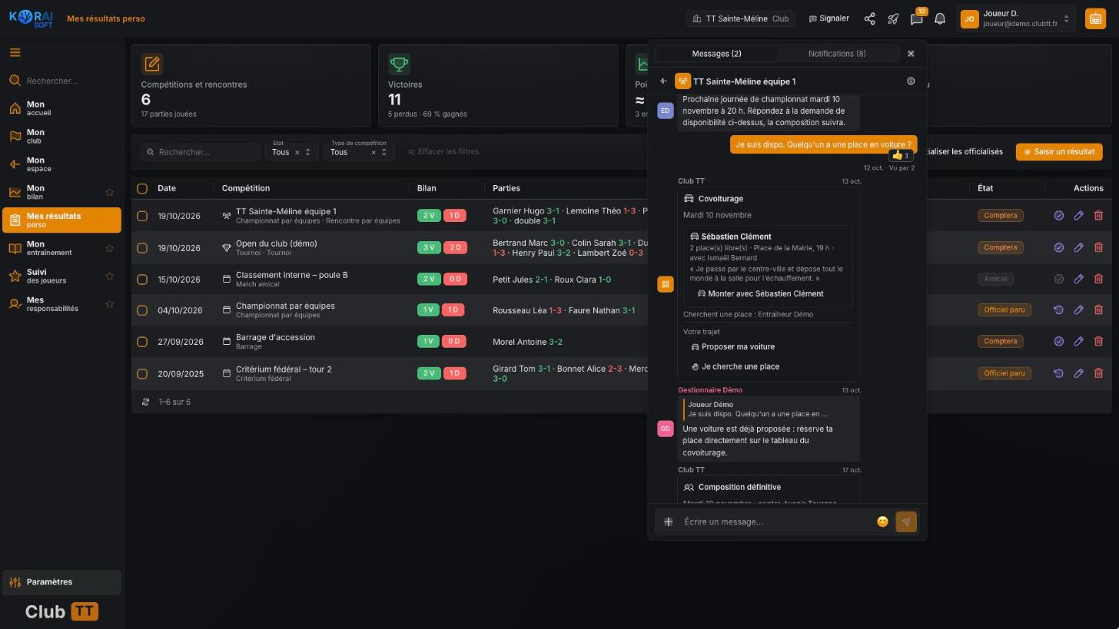Open Mes responsabilités in the sidebar
This screenshot has width=1119, height=629.
coord(61,304)
